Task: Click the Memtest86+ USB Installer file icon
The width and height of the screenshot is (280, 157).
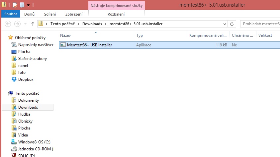Action: (x=63, y=45)
